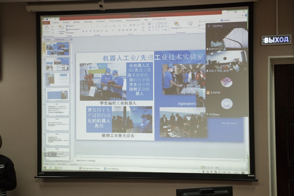The image size is (294, 196).
Task: Select the Слайды pane tab
Action: pos(47,40)
